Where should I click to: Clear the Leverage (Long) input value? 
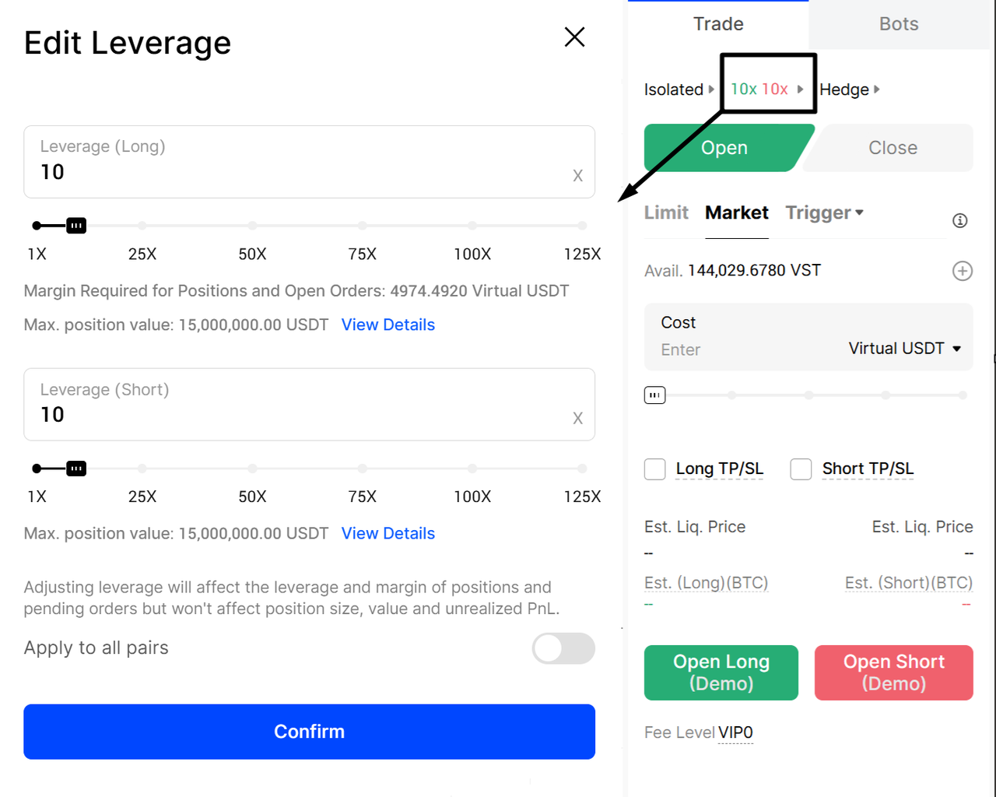click(577, 176)
